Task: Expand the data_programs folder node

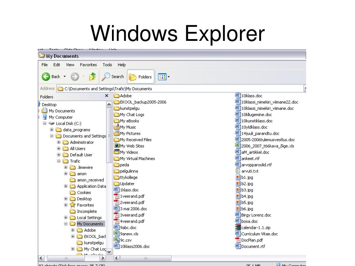Action: pyautogui.click(x=52, y=130)
